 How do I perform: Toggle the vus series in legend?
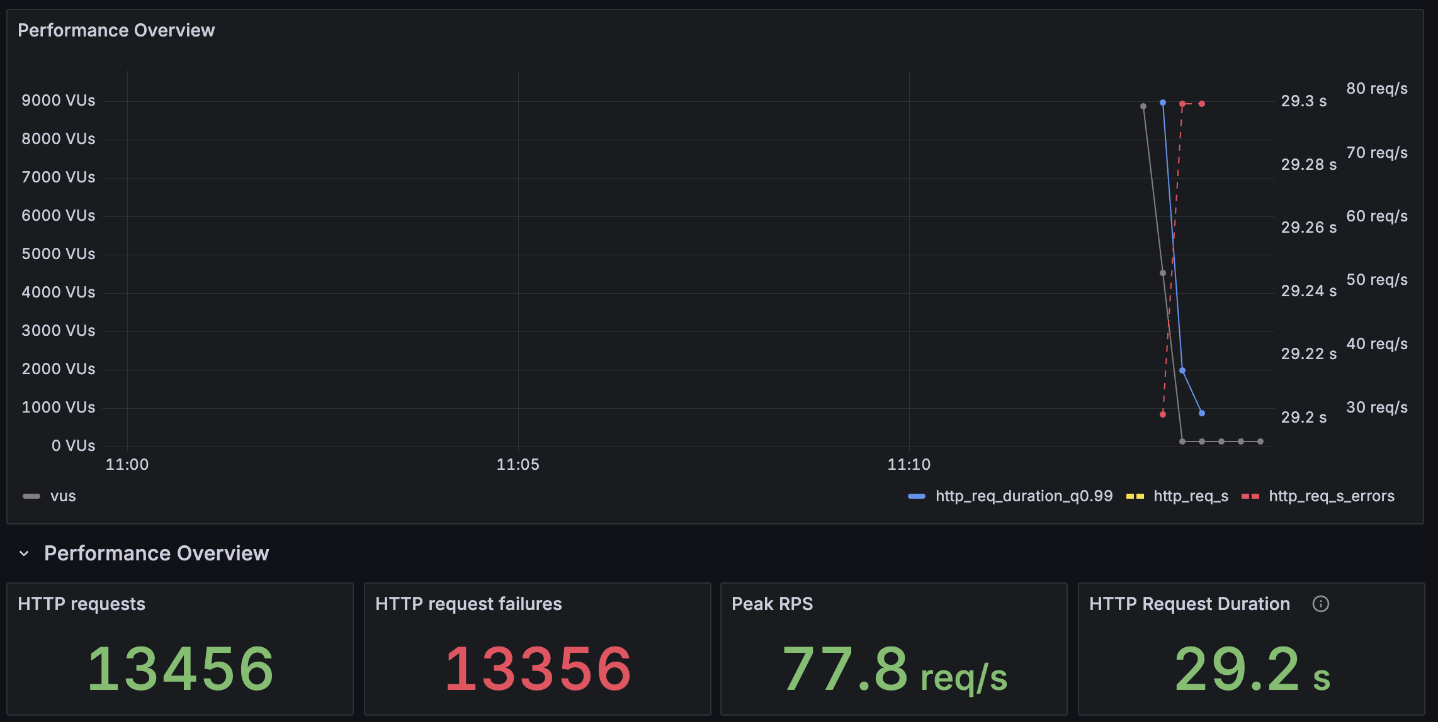tap(63, 496)
